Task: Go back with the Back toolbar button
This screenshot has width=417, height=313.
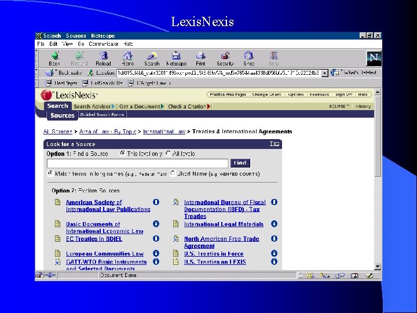Action: (x=55, y=59)
